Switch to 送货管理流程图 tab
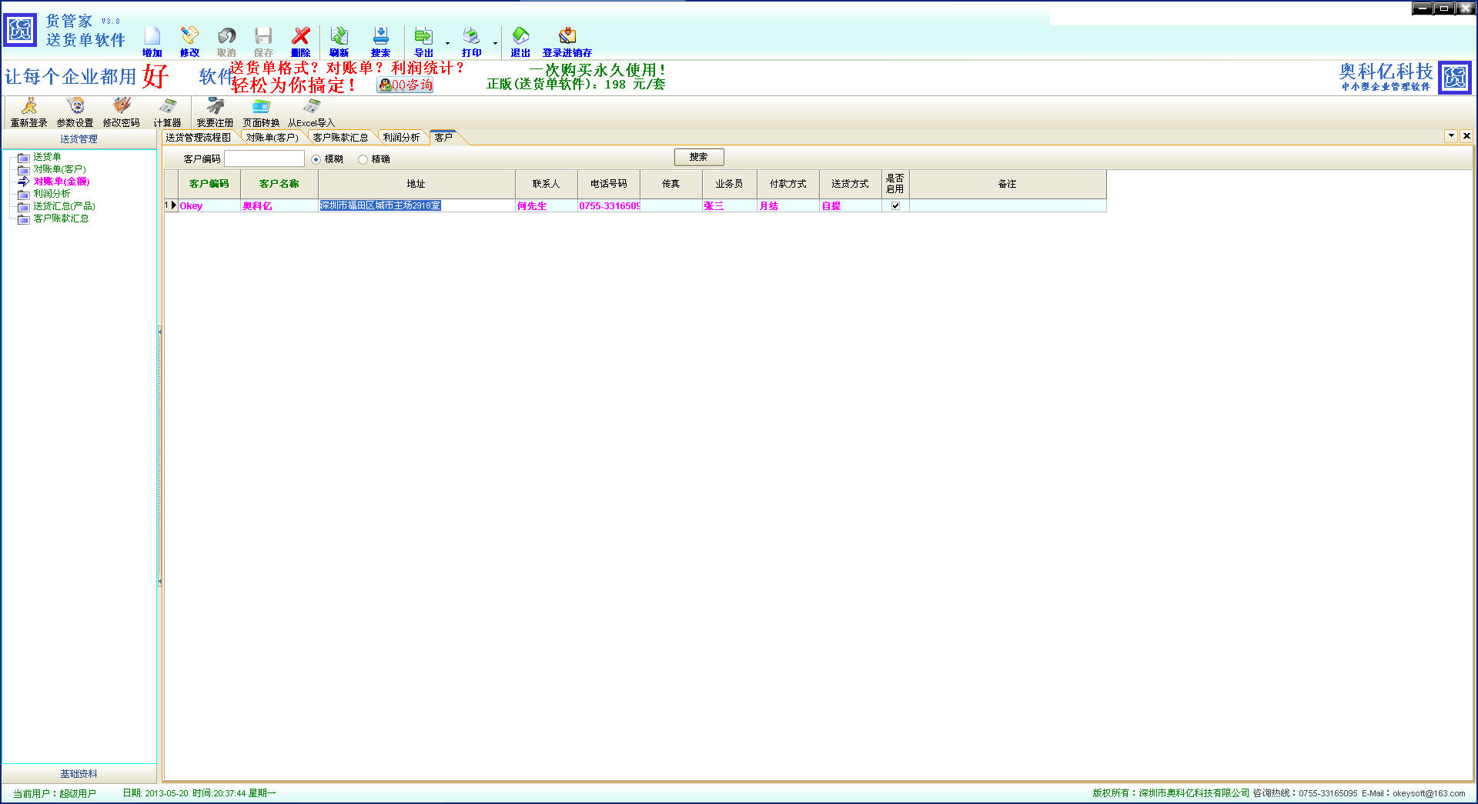The image size is (1478, 804). tap(199, 138)
